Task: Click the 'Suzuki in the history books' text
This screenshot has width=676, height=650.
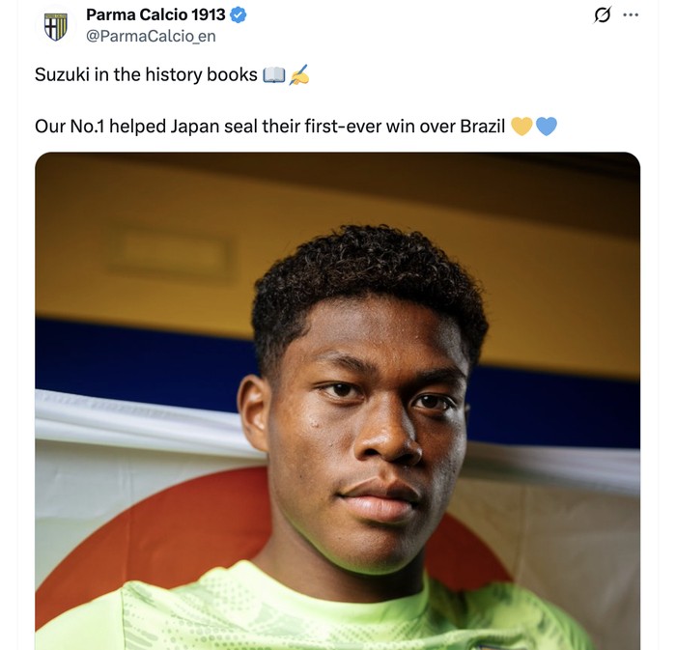Action: (146, 74)
